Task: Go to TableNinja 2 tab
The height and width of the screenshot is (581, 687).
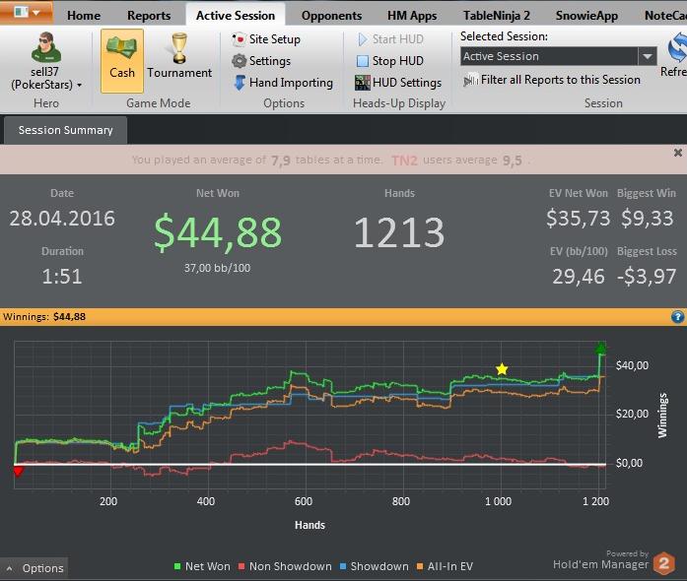Action: [x=497, y=16]
